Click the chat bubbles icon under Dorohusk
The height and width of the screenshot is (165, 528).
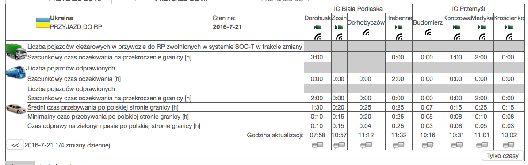point(318,145)
